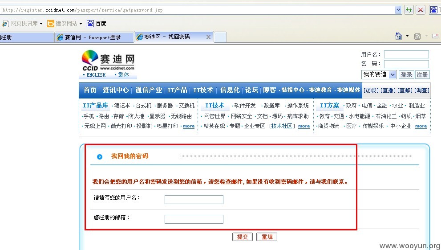This screenshot has width=441, height=250.
Task: Click the [调查] link
Action: [421, 90]
